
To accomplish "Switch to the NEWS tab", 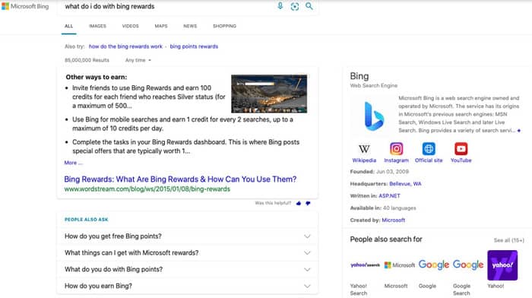I will point(190,26).
